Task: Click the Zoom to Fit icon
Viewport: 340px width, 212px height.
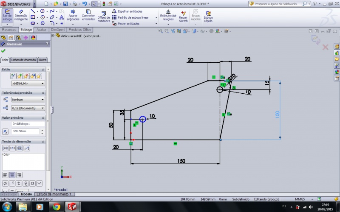Action: [x=161, y=31]
